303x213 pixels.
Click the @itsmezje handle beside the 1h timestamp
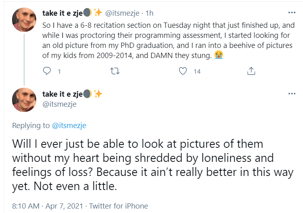click(x=124, y=13)
